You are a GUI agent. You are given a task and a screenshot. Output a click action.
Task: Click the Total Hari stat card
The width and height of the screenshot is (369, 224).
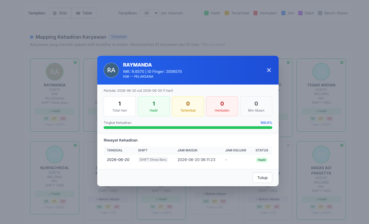click(x=119, y=106)
